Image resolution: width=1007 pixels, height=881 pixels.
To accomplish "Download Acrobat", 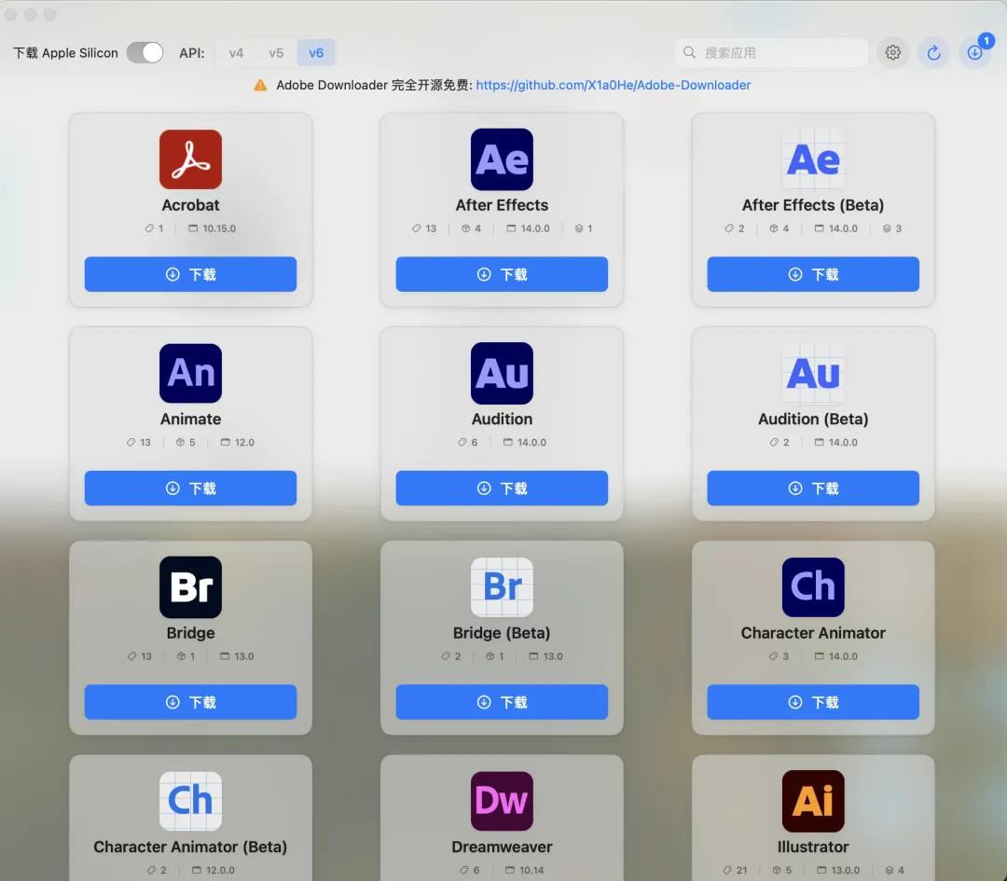I will pos(191,274).
